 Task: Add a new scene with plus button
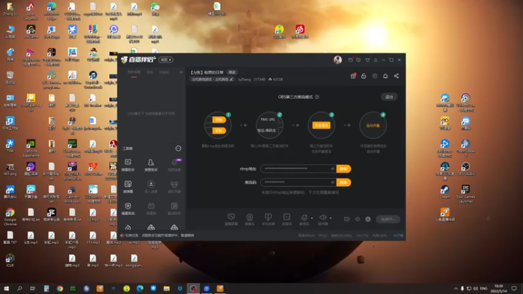click(181, 72)
